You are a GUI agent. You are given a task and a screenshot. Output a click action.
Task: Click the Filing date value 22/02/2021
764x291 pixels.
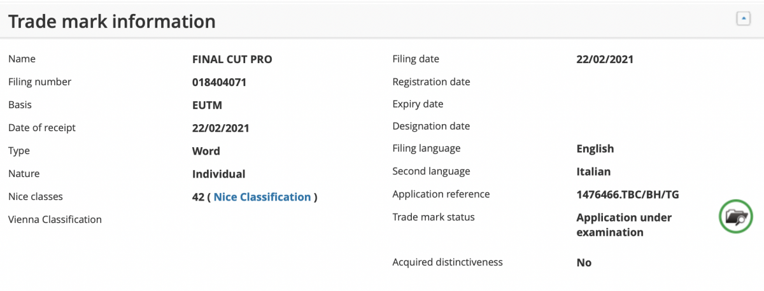point(605,59)
